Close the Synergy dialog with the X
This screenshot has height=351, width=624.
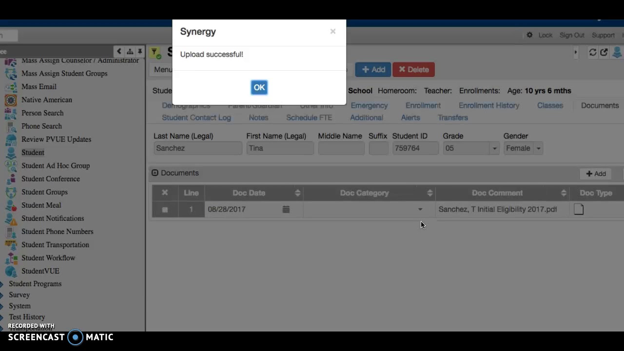pyautogui.click(x=333, y=31)
